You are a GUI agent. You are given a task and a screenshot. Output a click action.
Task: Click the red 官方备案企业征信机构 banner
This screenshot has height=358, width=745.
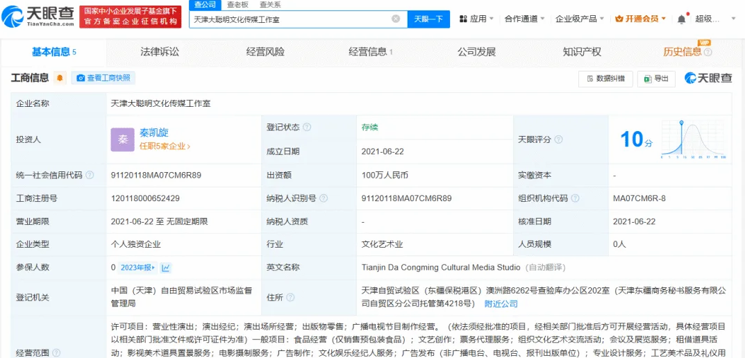tap(131, 17)
